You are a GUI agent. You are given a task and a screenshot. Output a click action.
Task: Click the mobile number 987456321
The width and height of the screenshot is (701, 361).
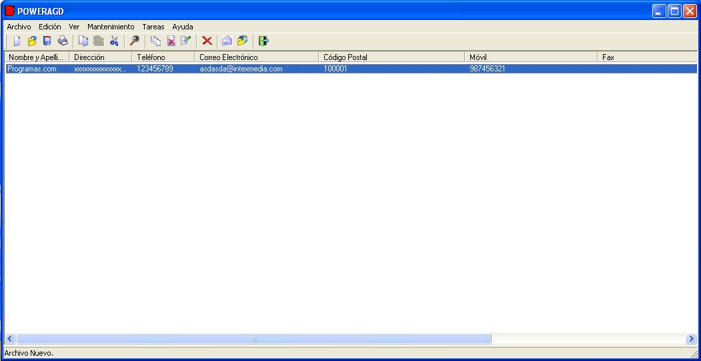pyautogui.click(x=488, y=69)
